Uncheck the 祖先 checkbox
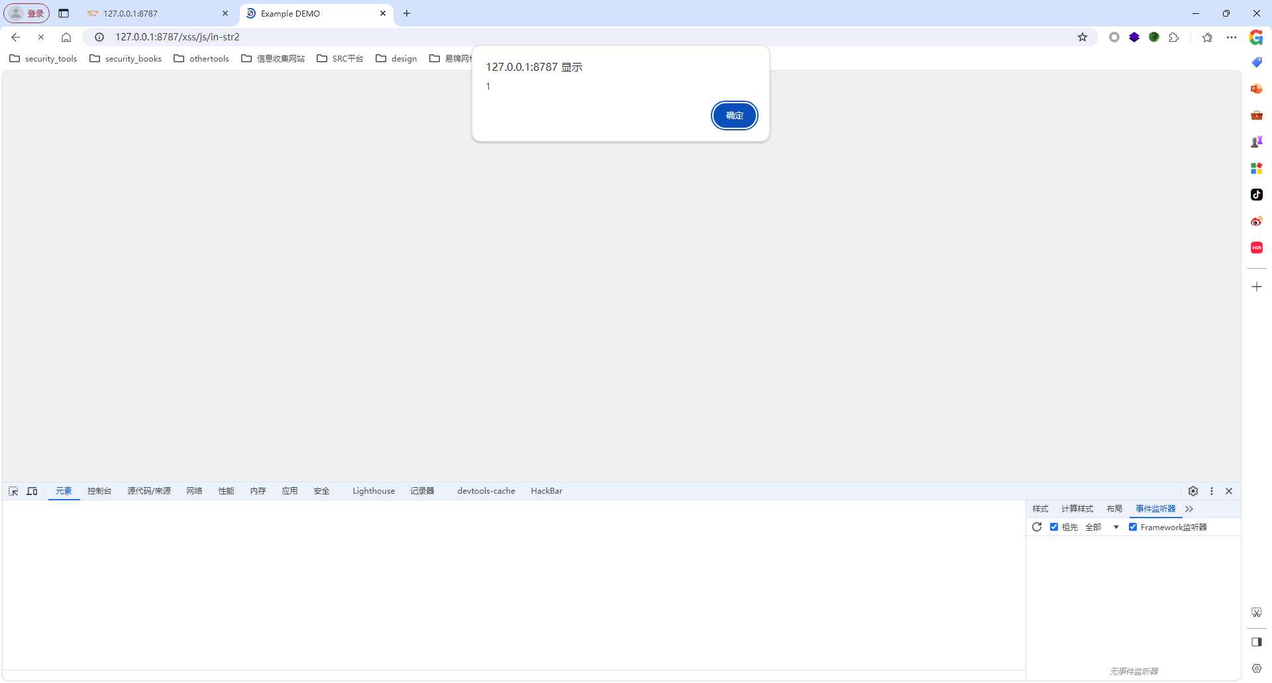The height and width of the screenshot is (683, 1272). pos(1054,527)
